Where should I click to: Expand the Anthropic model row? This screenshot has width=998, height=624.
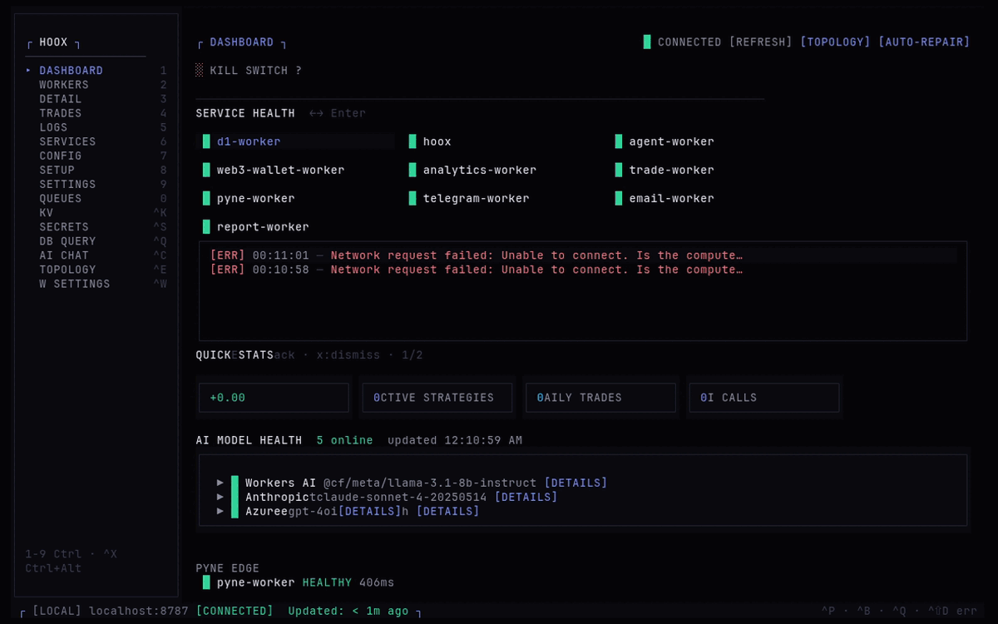pos(220,497)
